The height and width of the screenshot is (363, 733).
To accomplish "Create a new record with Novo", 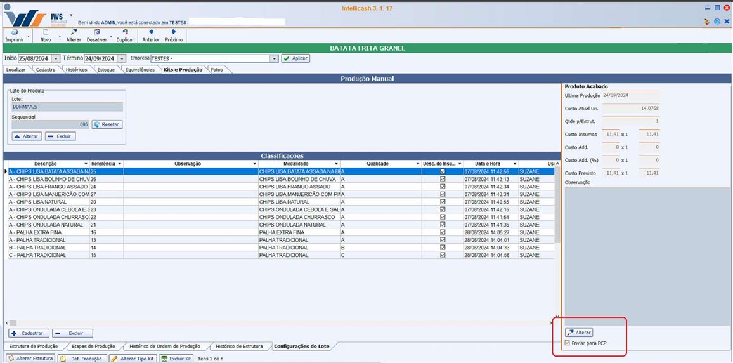I will [46, 32].
